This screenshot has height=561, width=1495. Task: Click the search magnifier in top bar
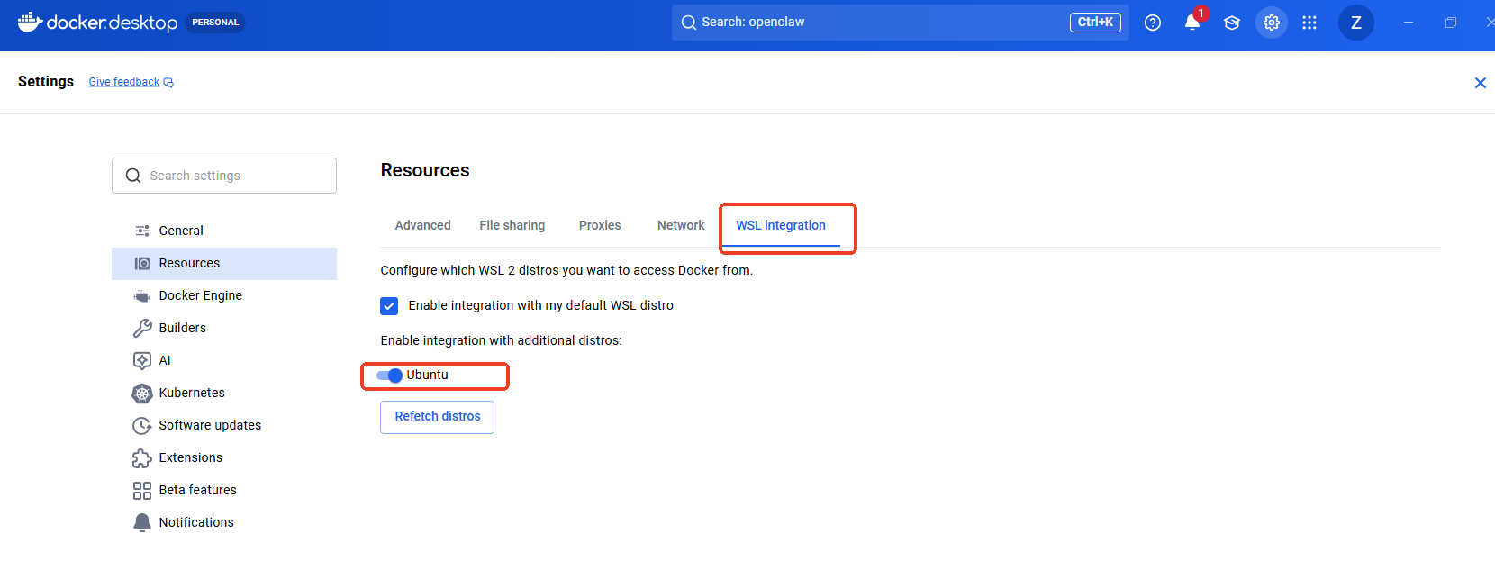click(689, 23)
